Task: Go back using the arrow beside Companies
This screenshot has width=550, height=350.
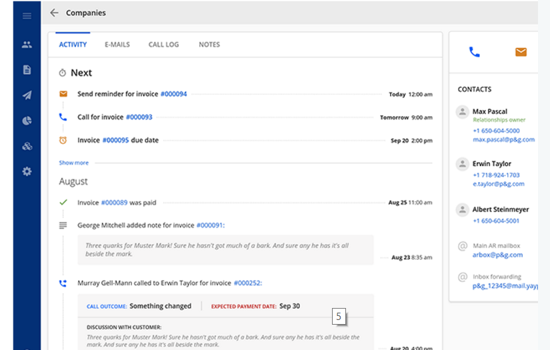Action: pos(54,13)
